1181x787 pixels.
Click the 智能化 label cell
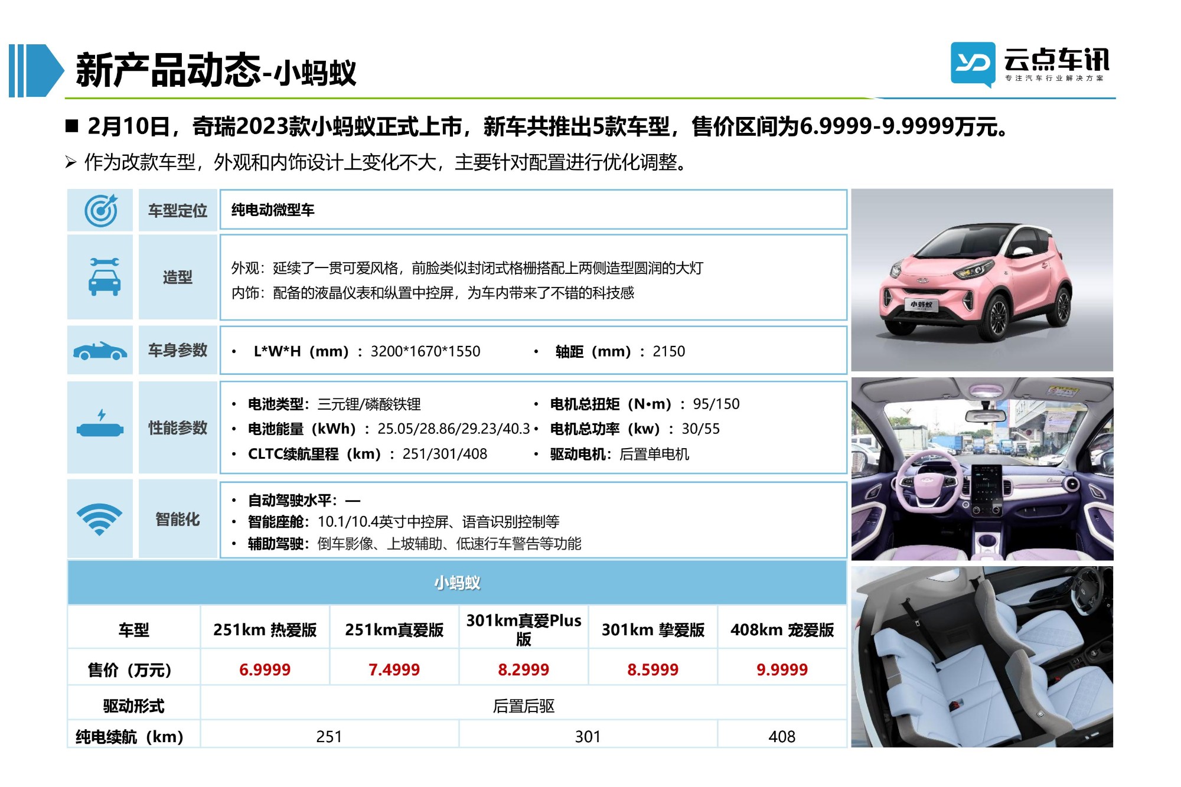(x=178, y=520)
